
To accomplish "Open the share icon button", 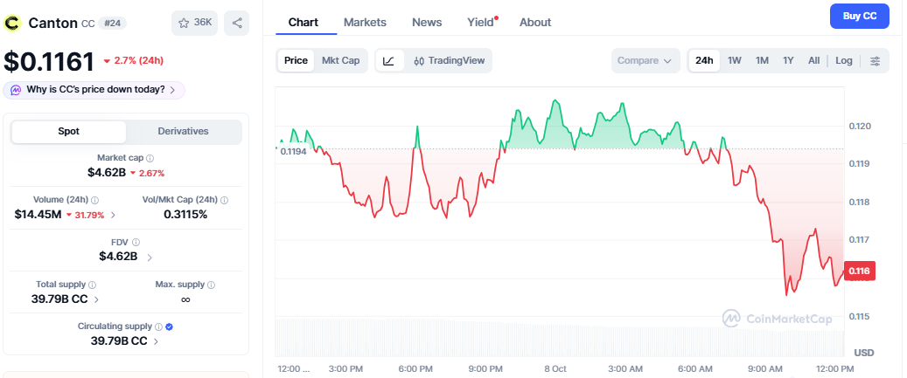I will click(x=236, y=23).
